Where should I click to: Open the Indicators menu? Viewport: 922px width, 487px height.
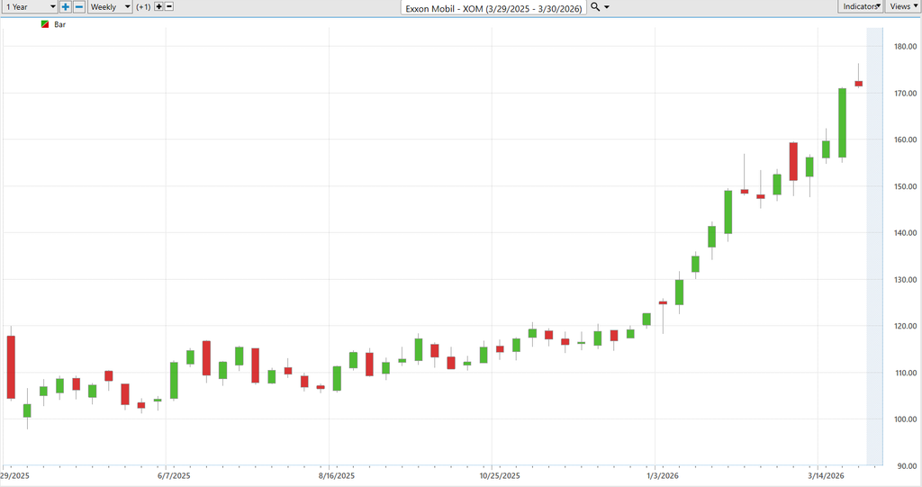pyautogui.click(x=862, y=6)
